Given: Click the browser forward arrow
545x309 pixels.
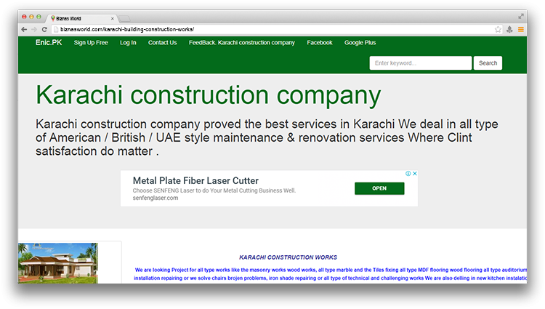Looking at the screenshot, I should coord(34,29).
